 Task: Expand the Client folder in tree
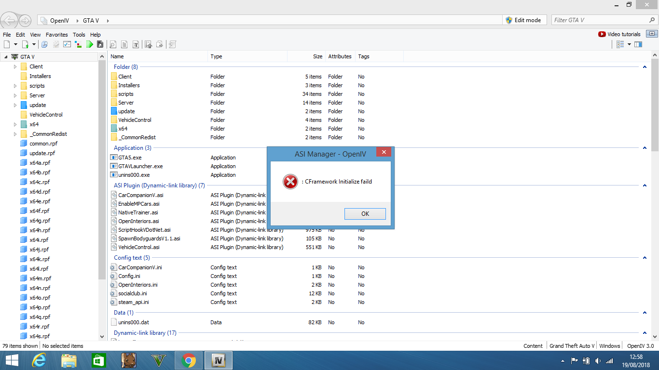[15, 66]
